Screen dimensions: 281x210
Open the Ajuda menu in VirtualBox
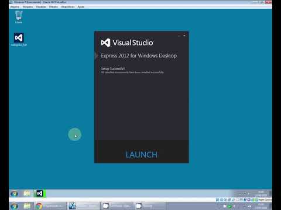81,7
